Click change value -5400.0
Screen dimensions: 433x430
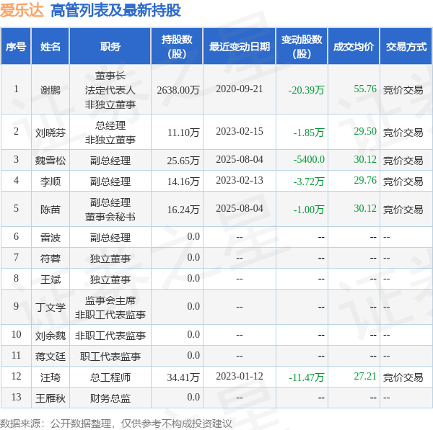[x=309, y=159]
